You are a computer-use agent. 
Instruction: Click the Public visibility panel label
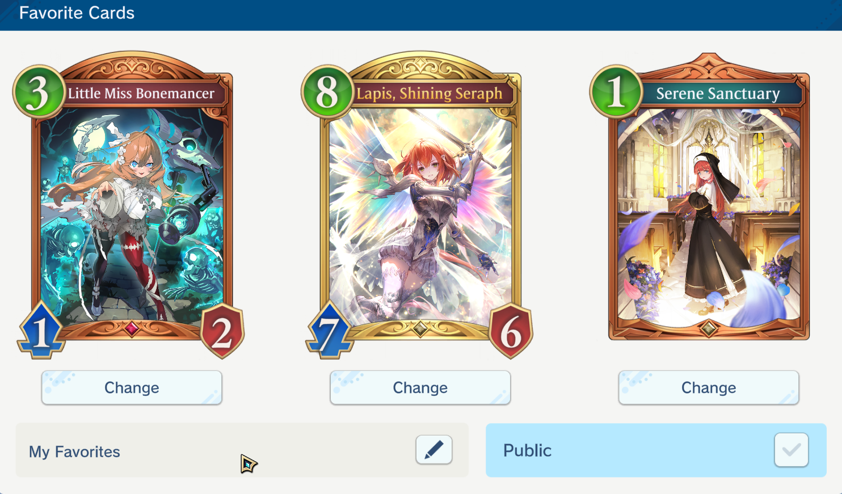coord(528,450)
